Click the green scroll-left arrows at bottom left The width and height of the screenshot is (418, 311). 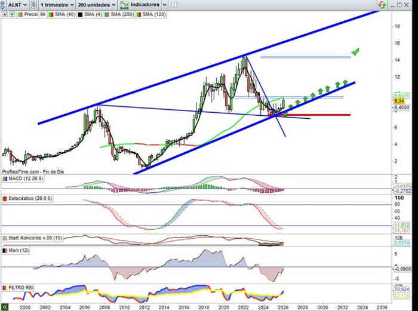tap(5, 306)
